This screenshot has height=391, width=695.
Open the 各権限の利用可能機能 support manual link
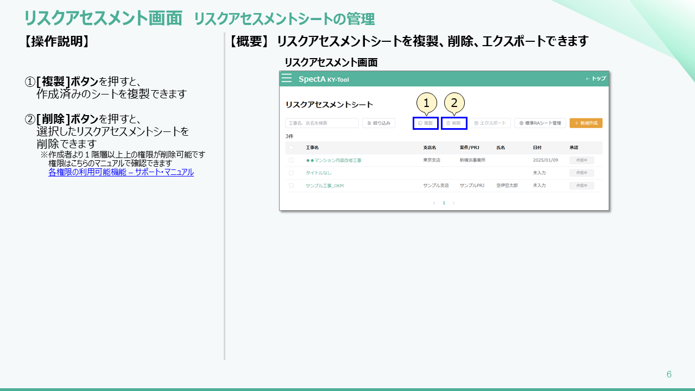[121, 172]
